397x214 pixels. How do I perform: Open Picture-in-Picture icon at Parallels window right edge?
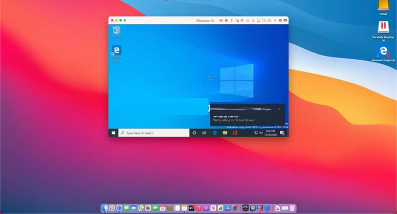[285, 20]
